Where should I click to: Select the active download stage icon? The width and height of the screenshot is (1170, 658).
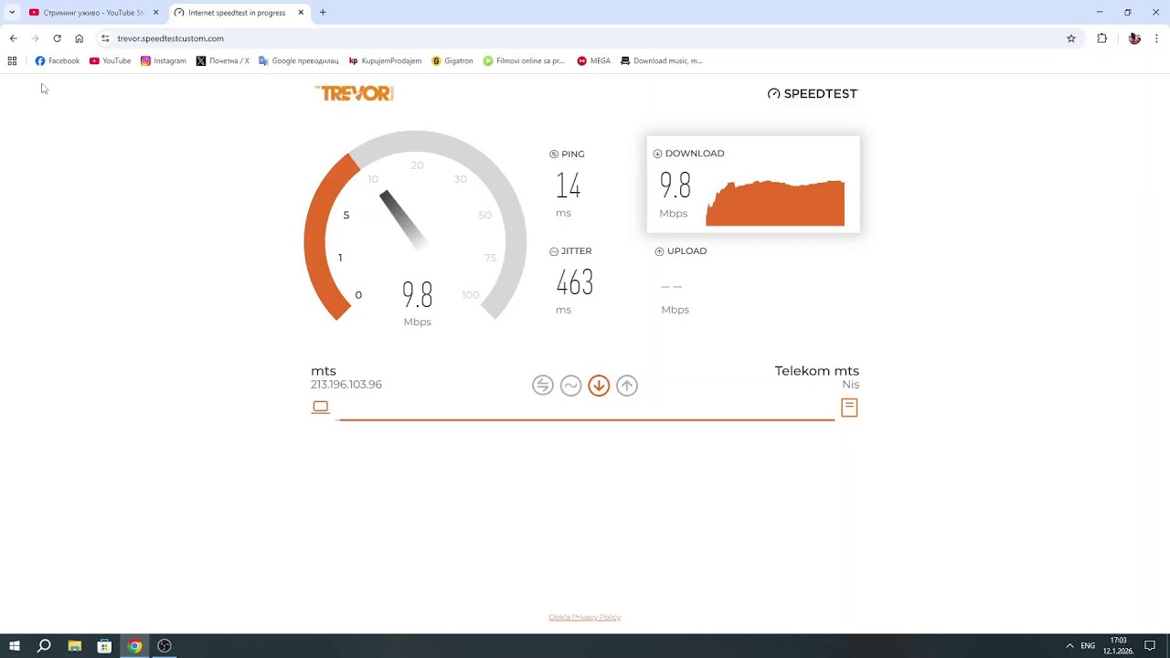pyautogui.click(x=599, y=386)
